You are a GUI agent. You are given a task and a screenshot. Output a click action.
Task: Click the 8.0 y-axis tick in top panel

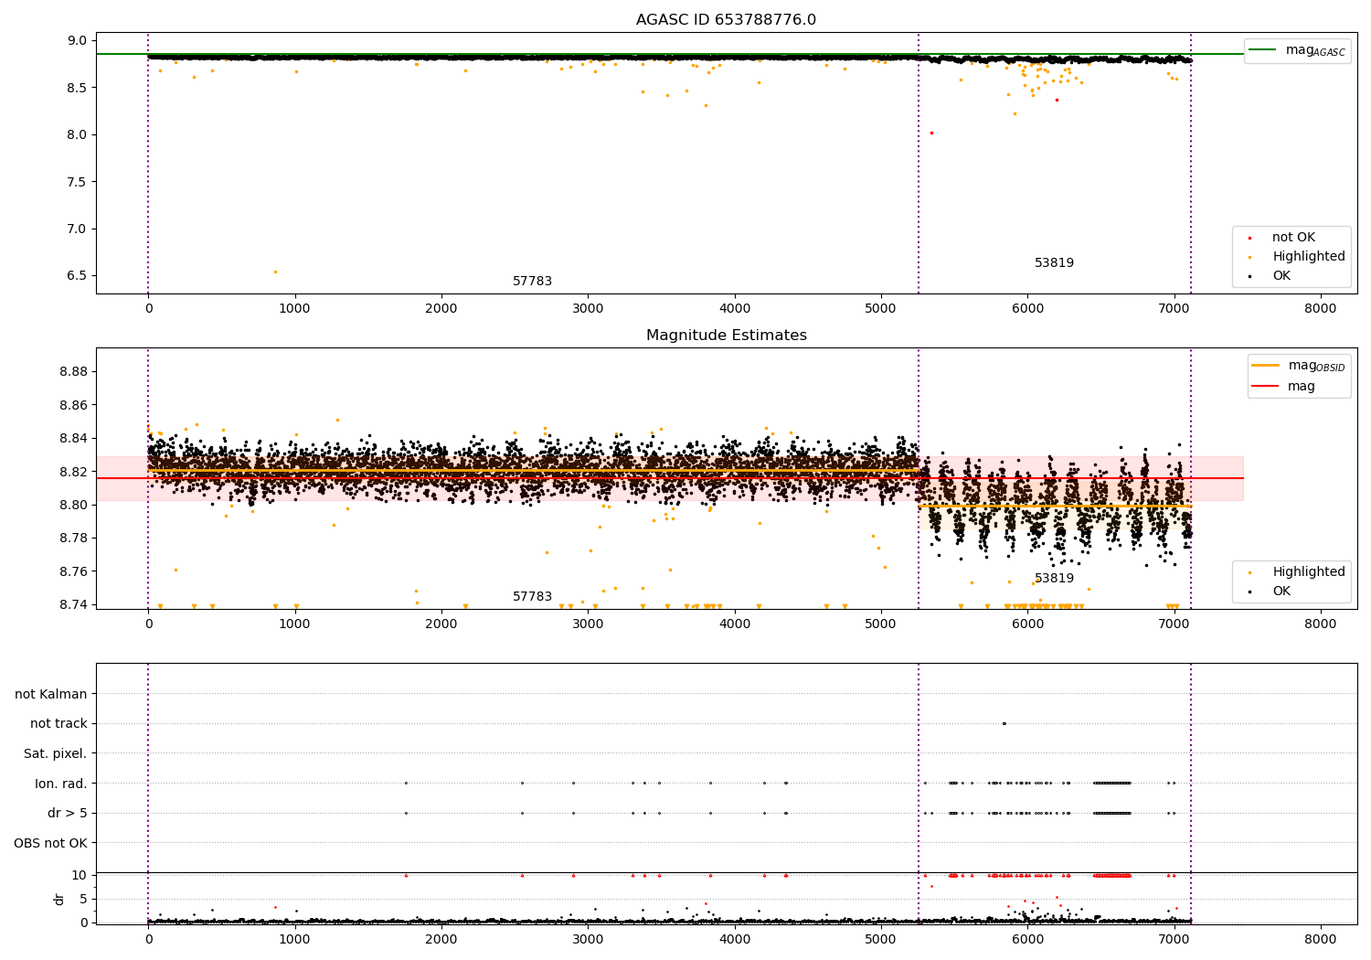click(x=79, y=134)
